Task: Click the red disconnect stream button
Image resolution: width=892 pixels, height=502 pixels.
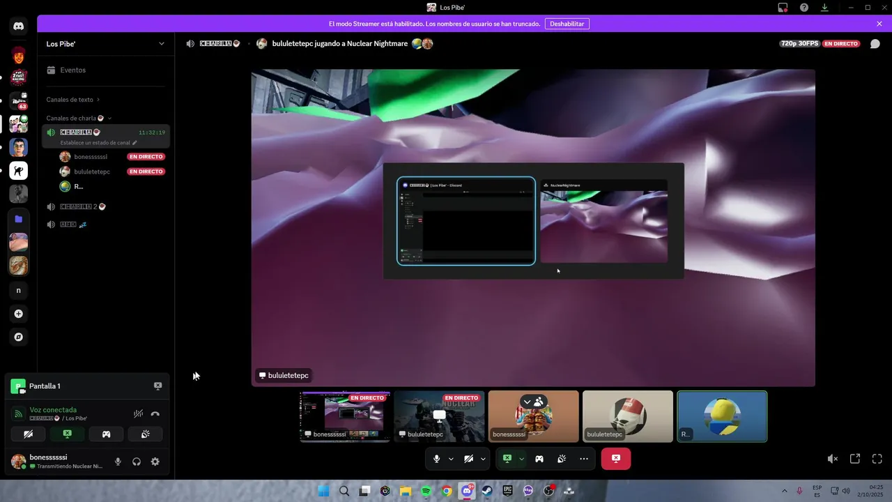Action: [x=616, y=459]
